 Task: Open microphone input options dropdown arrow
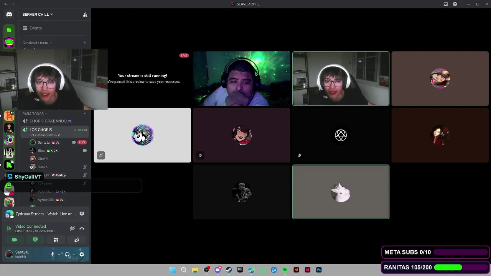59,254
